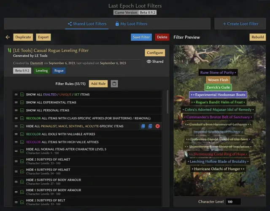Toggle Show All Experimental Items checkbox
Viewport: 270px width, 211px height.
(22, 103)
